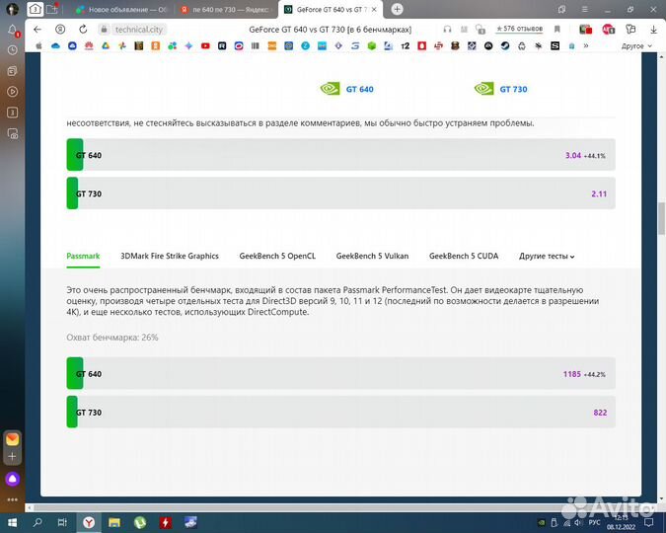Show hidden bookmarks with the double chevron
The width and height of the screenshot is (666, 533).
coord(586,45)
